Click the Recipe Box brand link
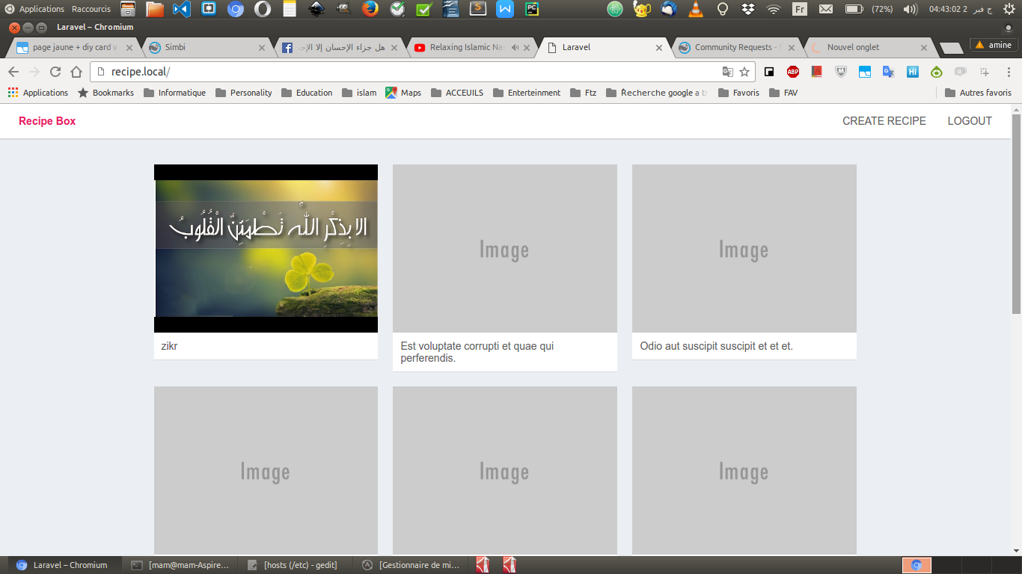 point(47,121)
